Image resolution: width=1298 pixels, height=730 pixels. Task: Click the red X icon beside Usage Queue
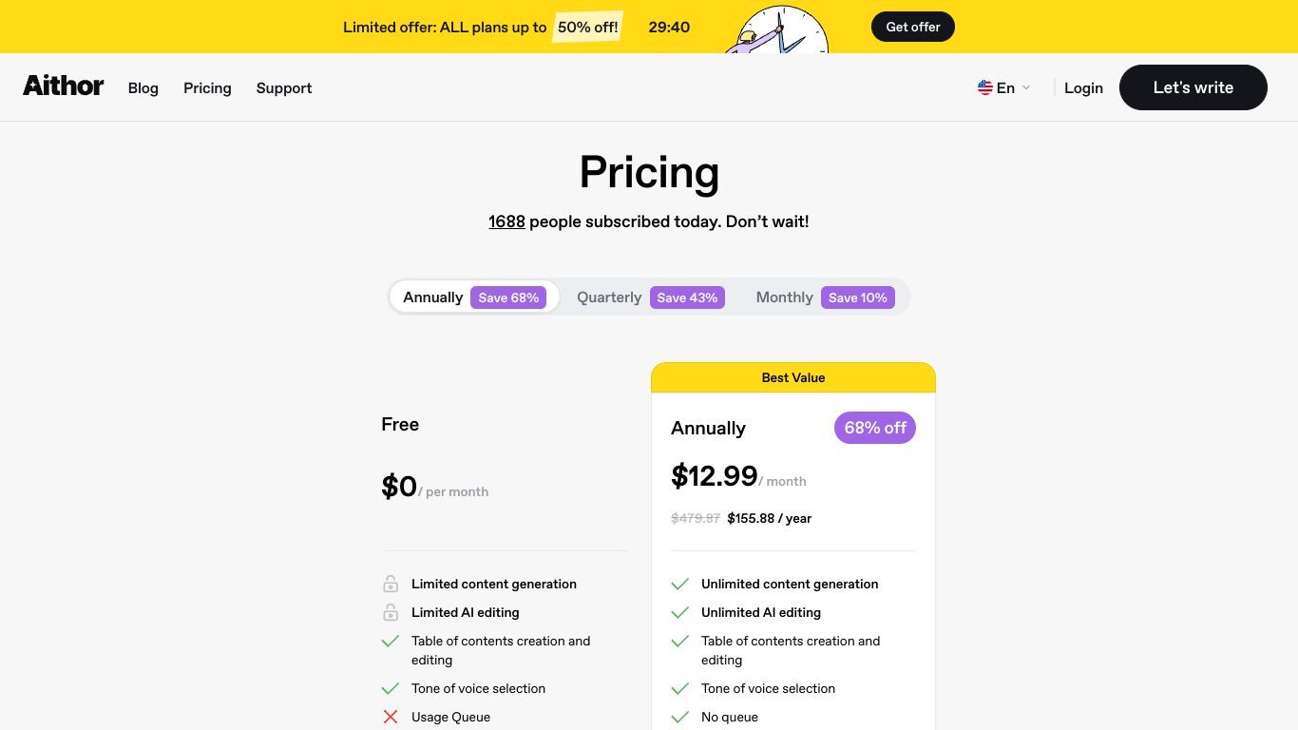391,717
